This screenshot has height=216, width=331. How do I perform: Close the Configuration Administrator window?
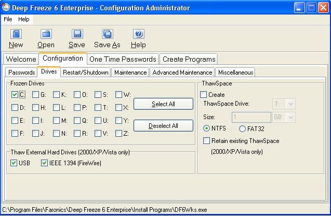point(323,8)
